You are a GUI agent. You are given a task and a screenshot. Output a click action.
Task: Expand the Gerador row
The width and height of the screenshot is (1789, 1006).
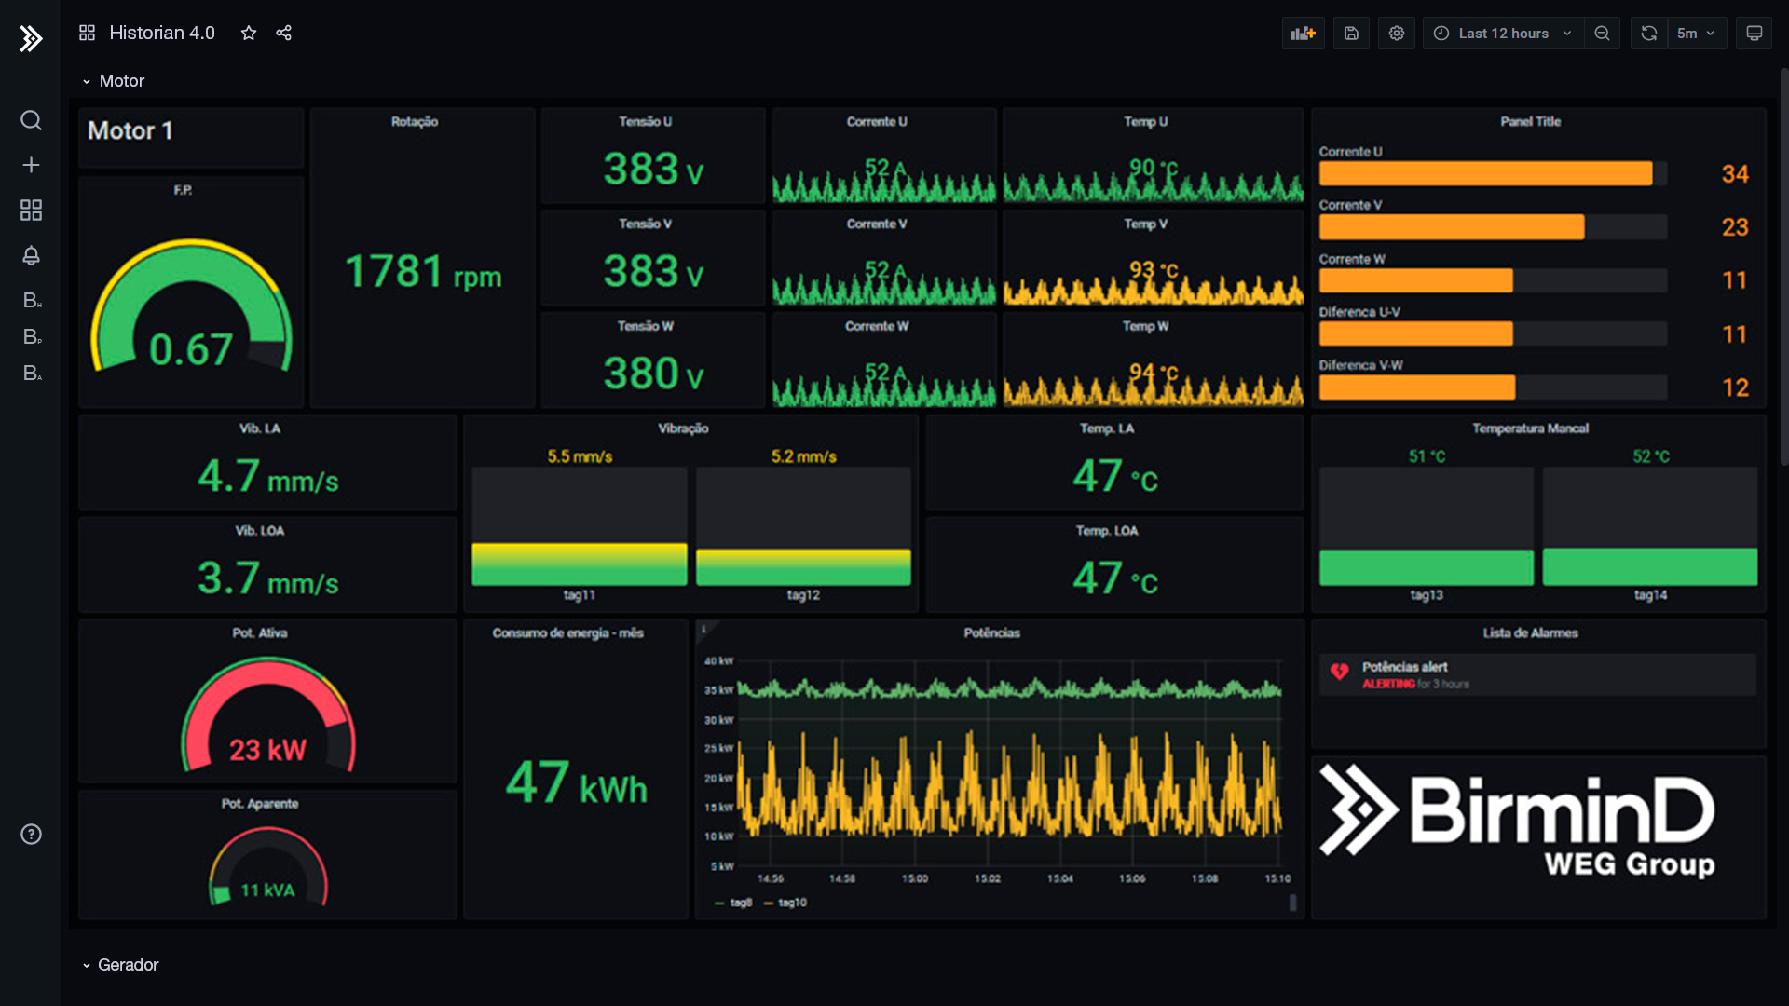[120, 965]
